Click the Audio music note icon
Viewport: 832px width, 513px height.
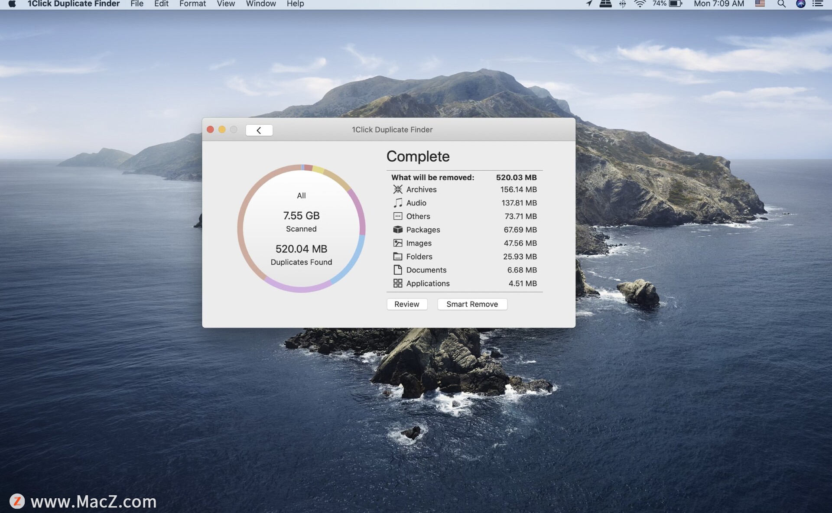[x=397, y=203]
